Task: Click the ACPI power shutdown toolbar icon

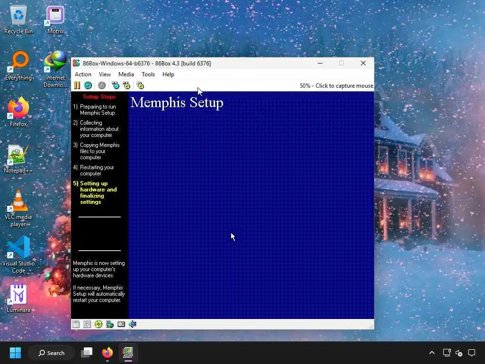Action: [102, 85]
